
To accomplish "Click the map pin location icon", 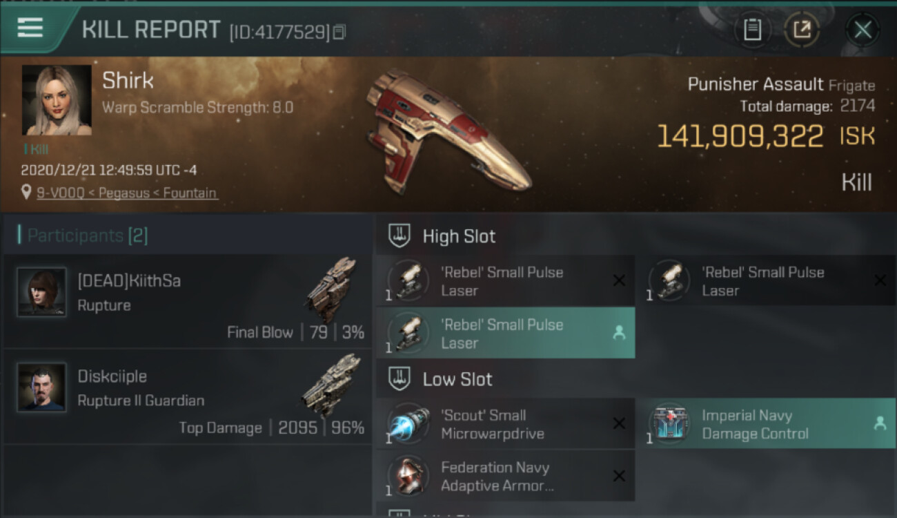I will pyautogui.click(x=26, y=193).
